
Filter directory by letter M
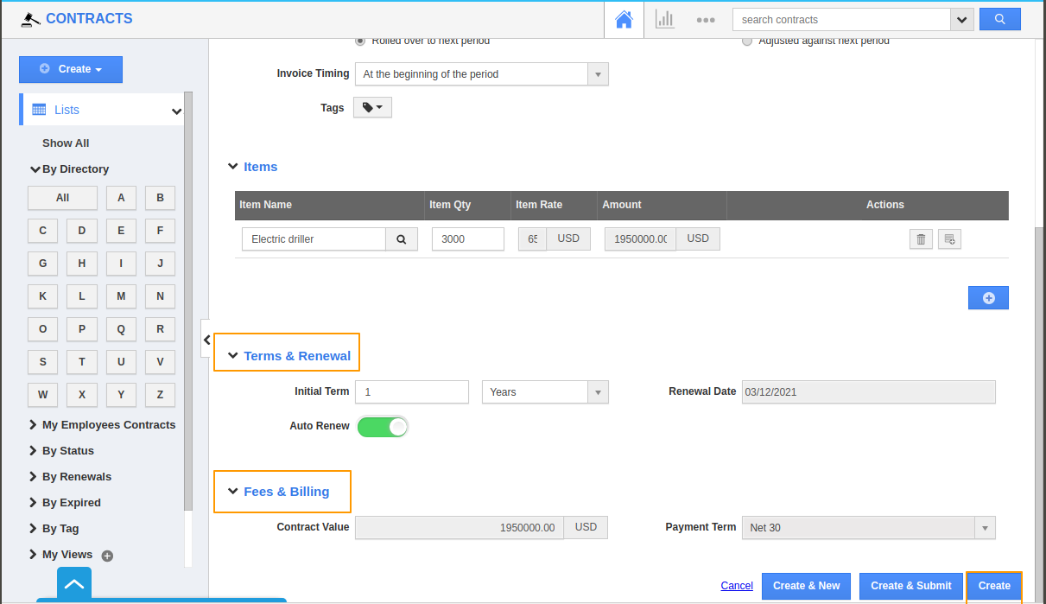tap(121, 296)
